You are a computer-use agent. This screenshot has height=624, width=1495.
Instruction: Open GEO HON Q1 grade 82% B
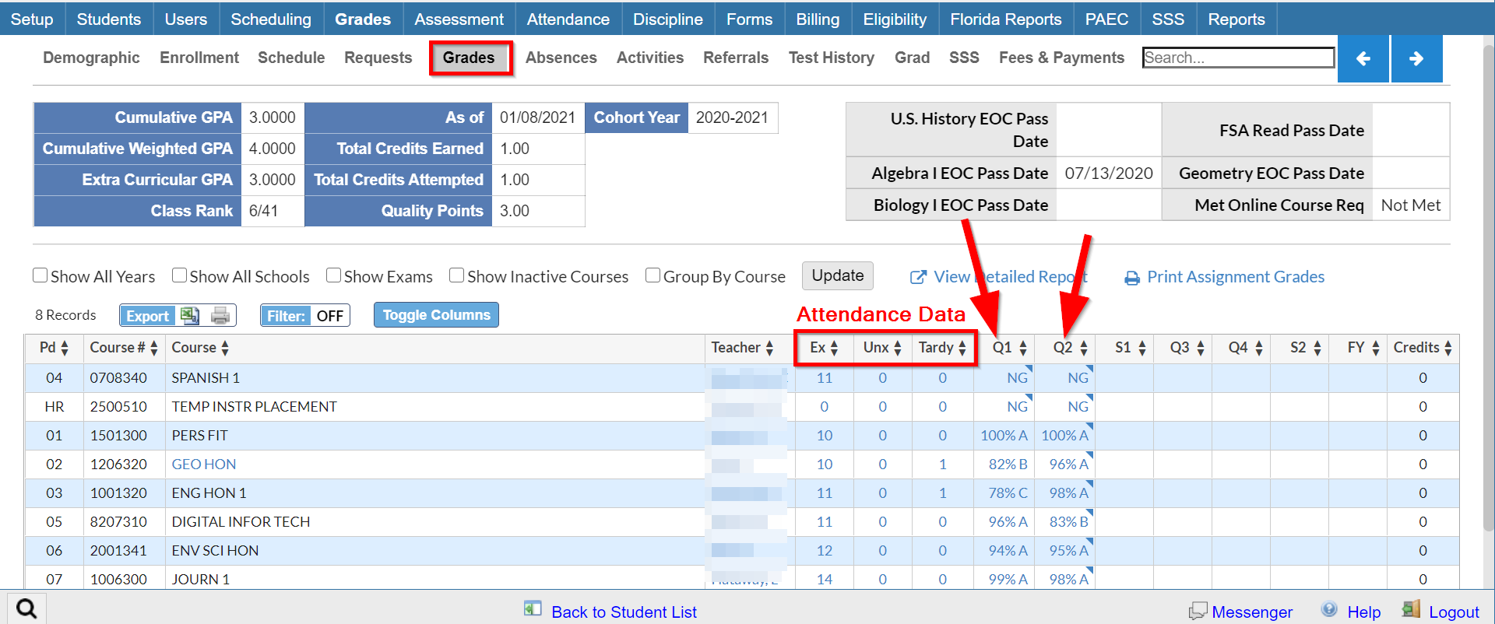(1008, 464)
